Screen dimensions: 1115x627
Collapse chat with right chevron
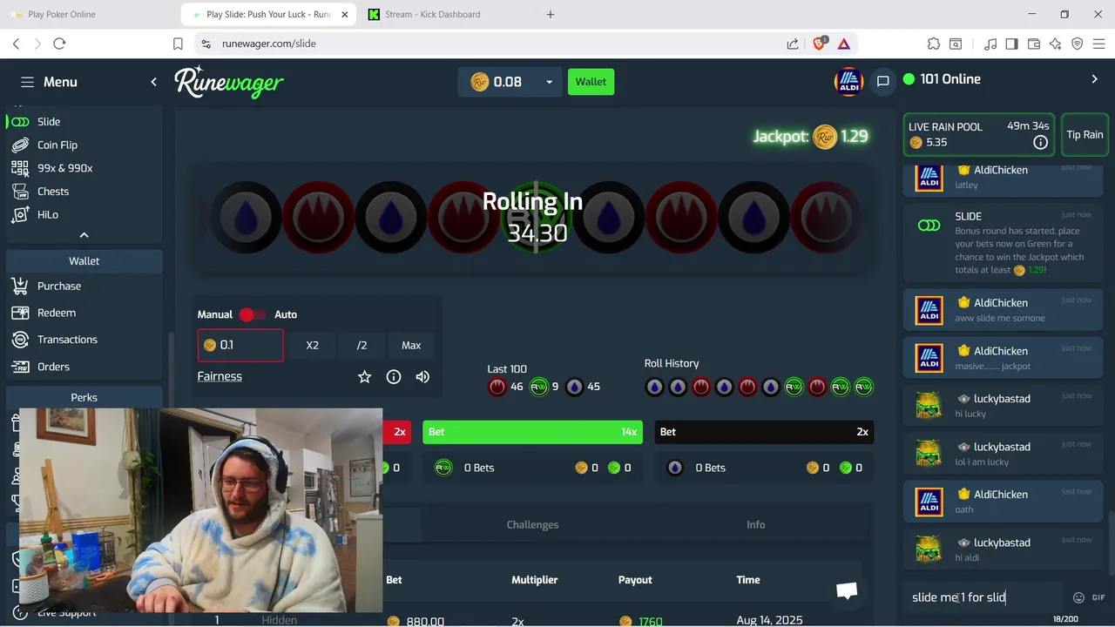(x=1095, y=79)
